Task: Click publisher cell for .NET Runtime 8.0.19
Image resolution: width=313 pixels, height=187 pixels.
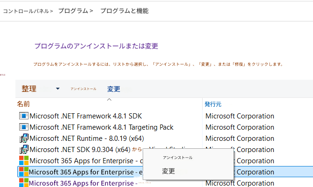Action: click(x=240, y=138)
